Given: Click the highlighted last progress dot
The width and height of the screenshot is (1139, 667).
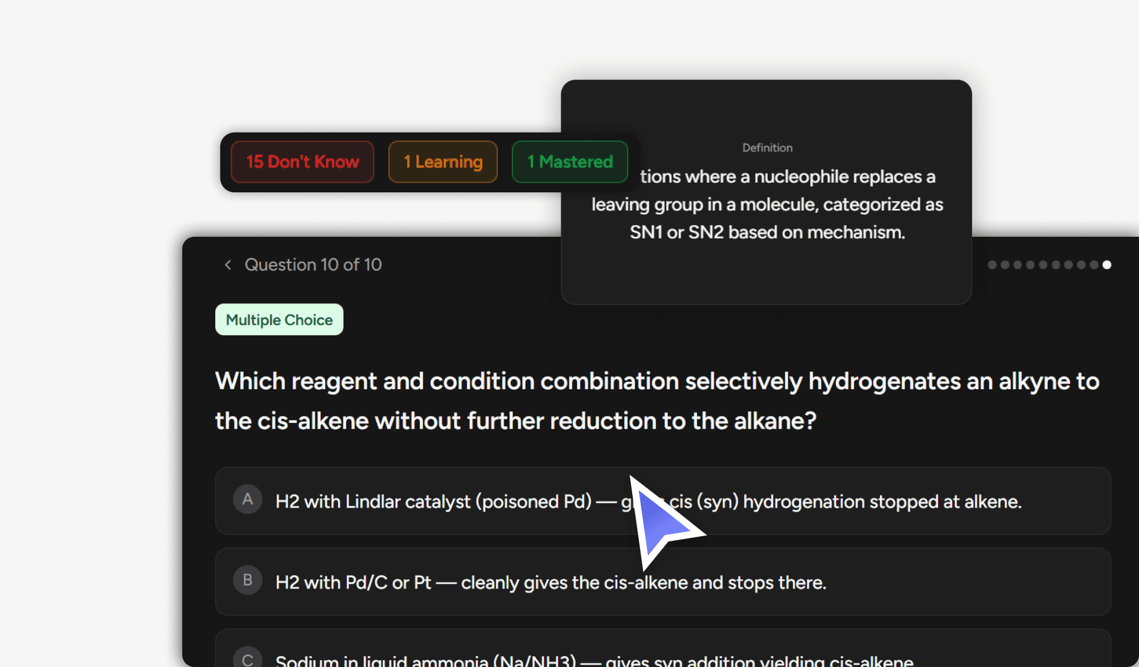Looking at the screenshot, I should click(x=1107, y=265).
